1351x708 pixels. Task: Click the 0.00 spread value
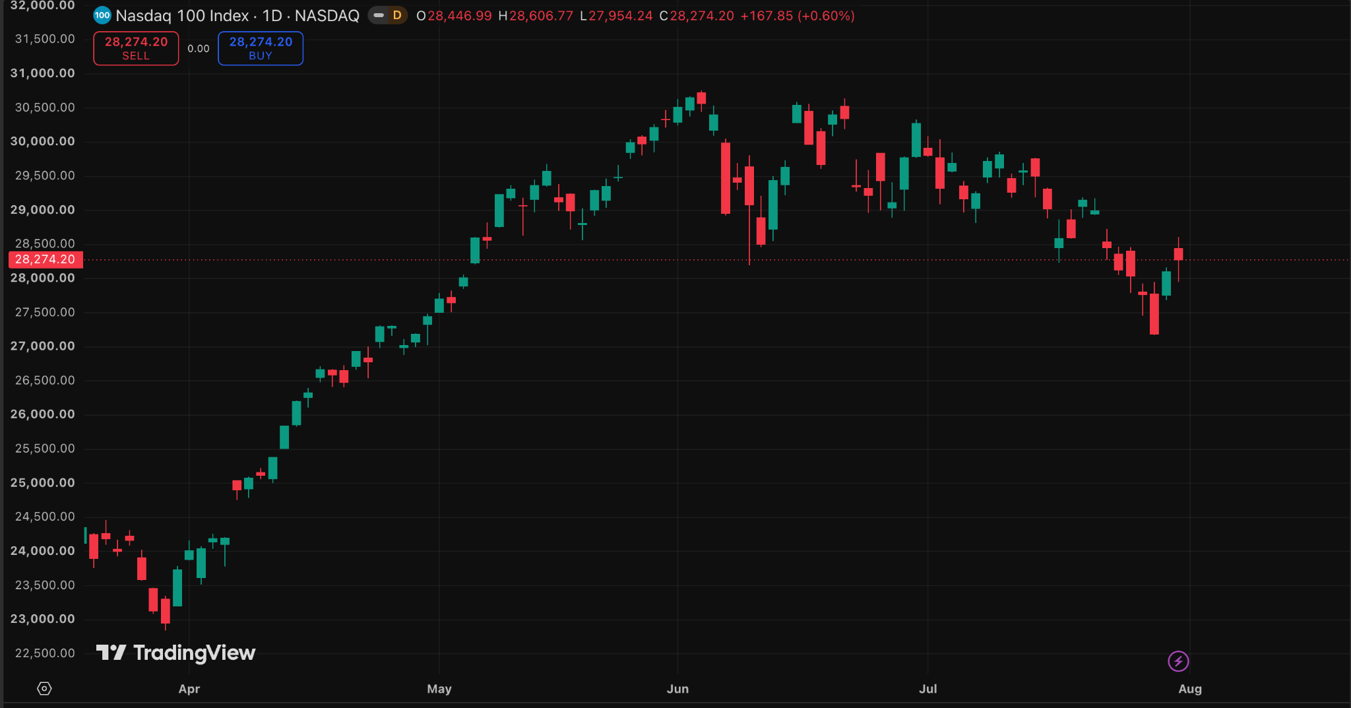click(x=198, y=48)
